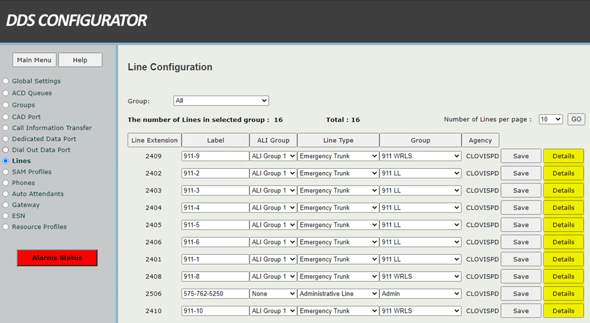The height and width of the screenshot is (323, 590).
Task: Open the Lines per page dropdown
Action: (550, 119)
